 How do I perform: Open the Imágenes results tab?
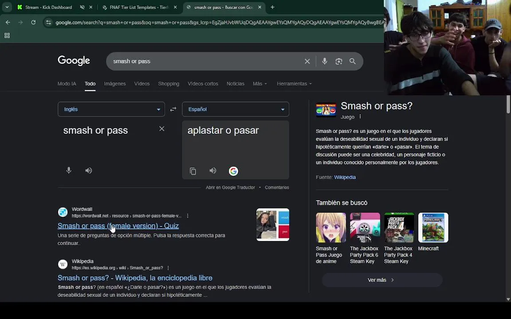point(115,84)
